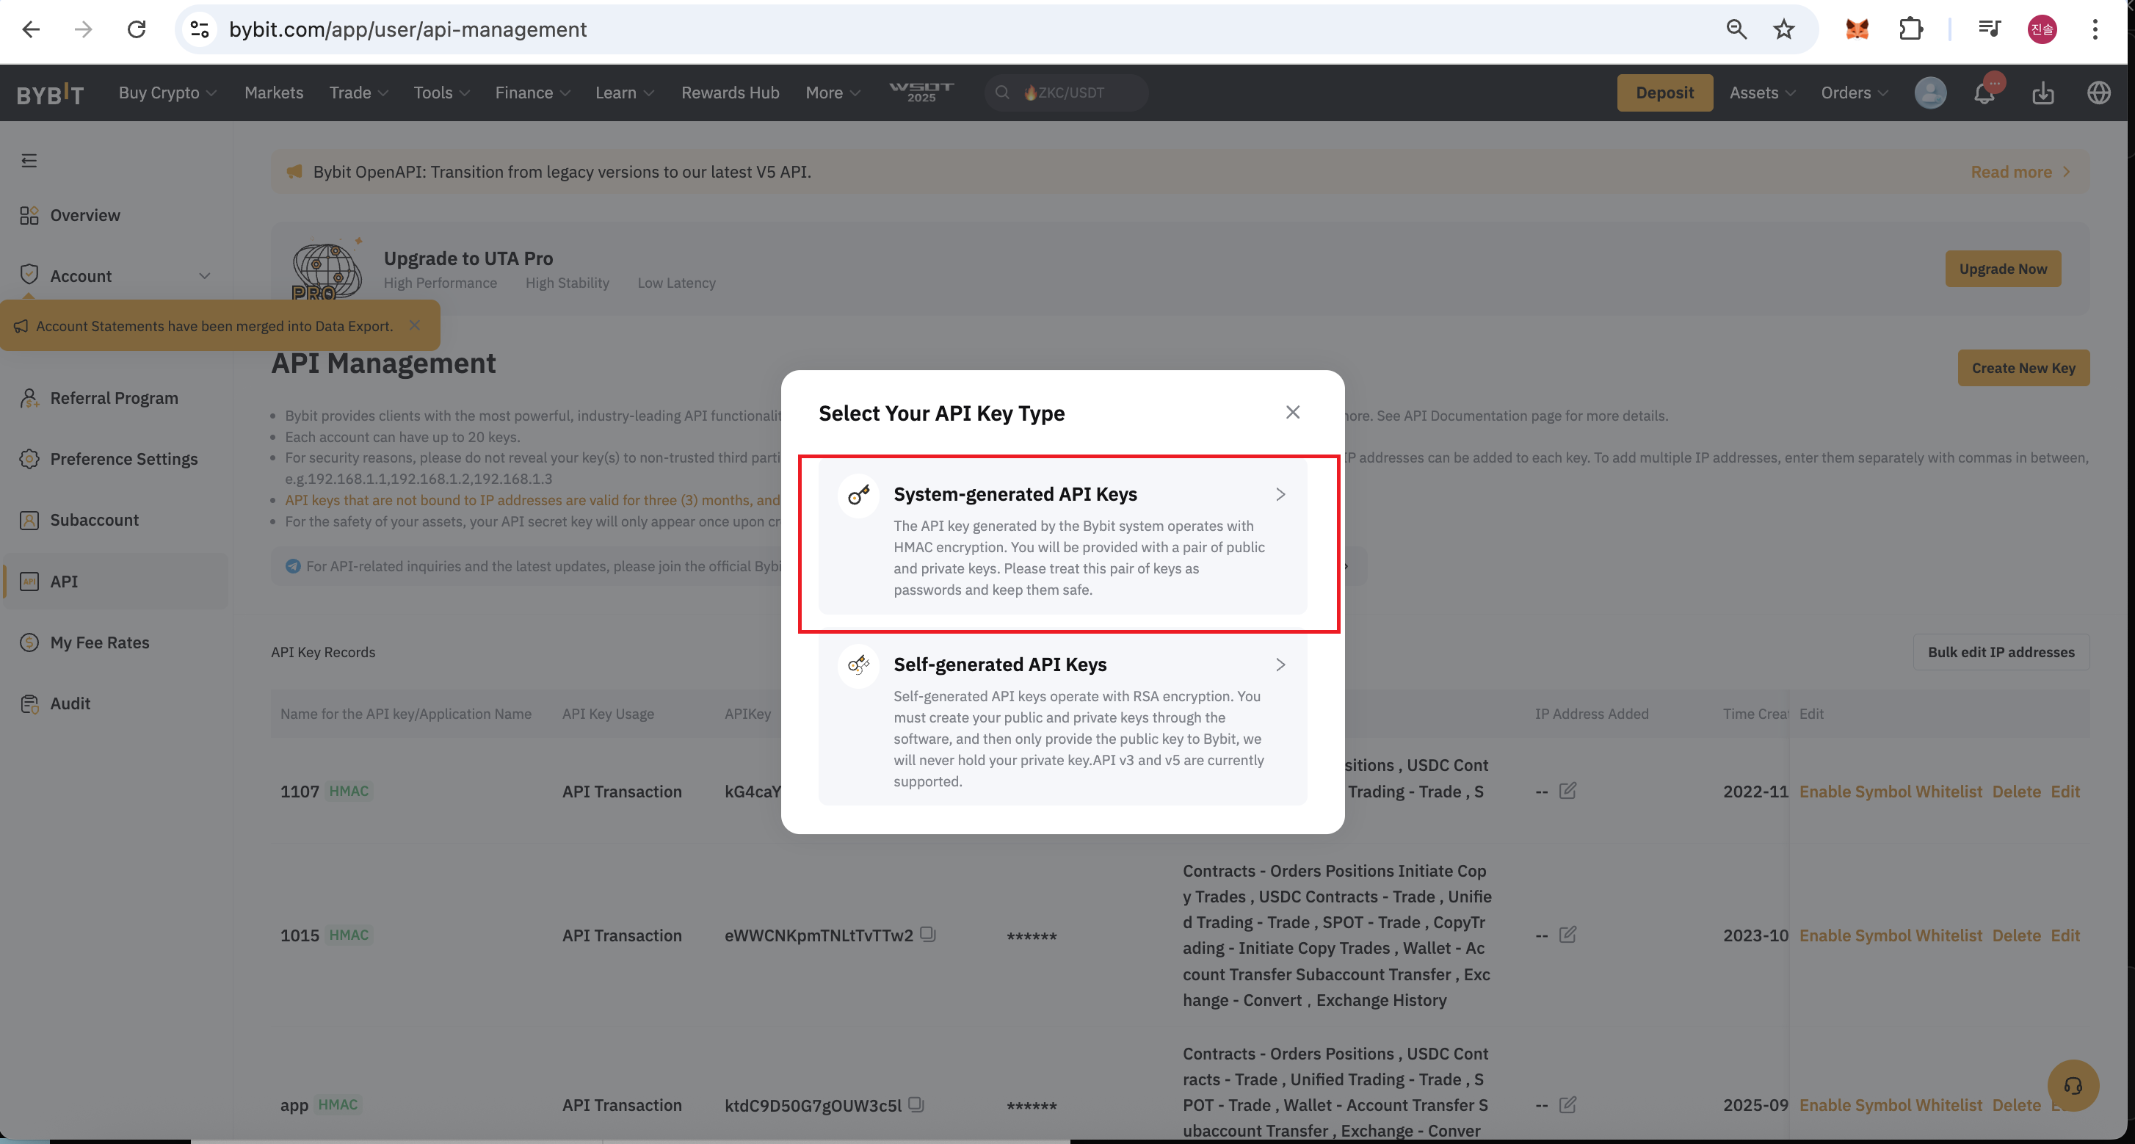Collapse the sidebar menu icon
Screen dimensions: 2135x1144
pyautogui.click(x=29, y=161)
